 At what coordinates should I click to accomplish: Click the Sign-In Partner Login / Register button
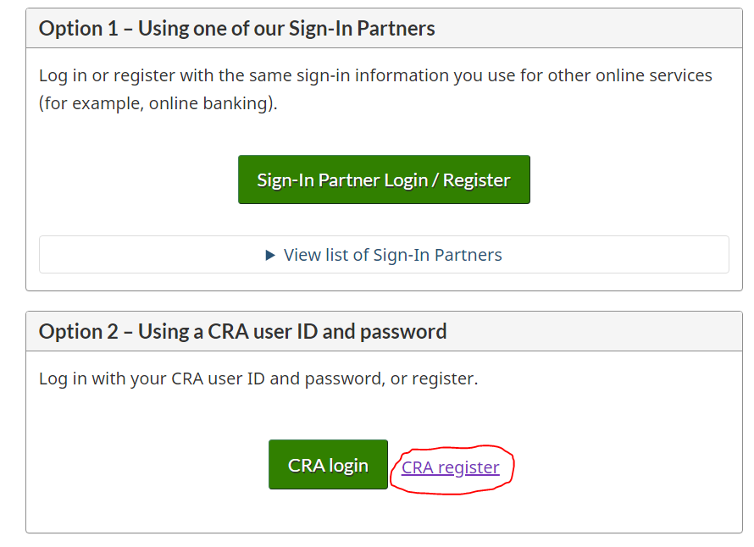[384, 180]
